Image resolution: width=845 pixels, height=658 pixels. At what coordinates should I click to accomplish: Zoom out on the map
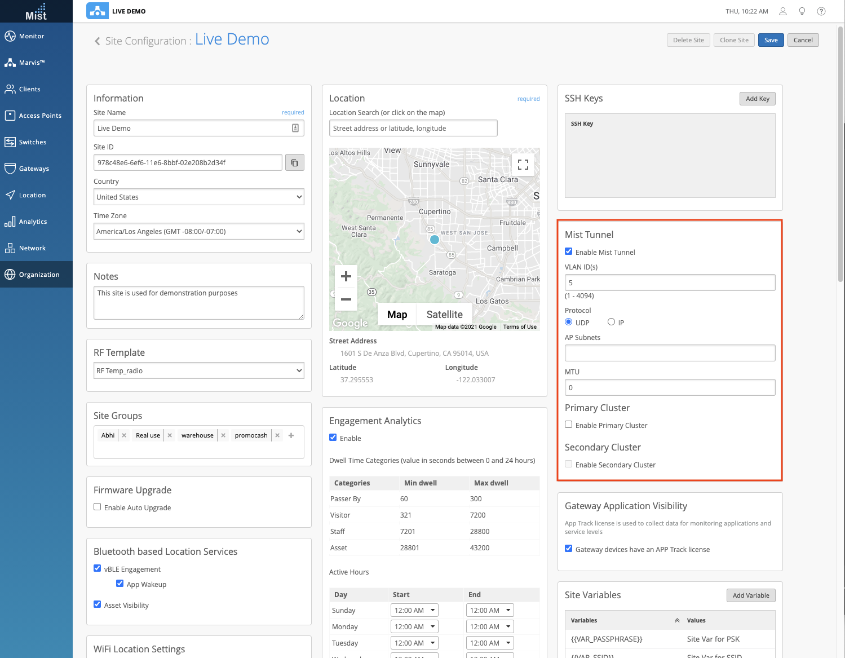click(x=346, y=299)
